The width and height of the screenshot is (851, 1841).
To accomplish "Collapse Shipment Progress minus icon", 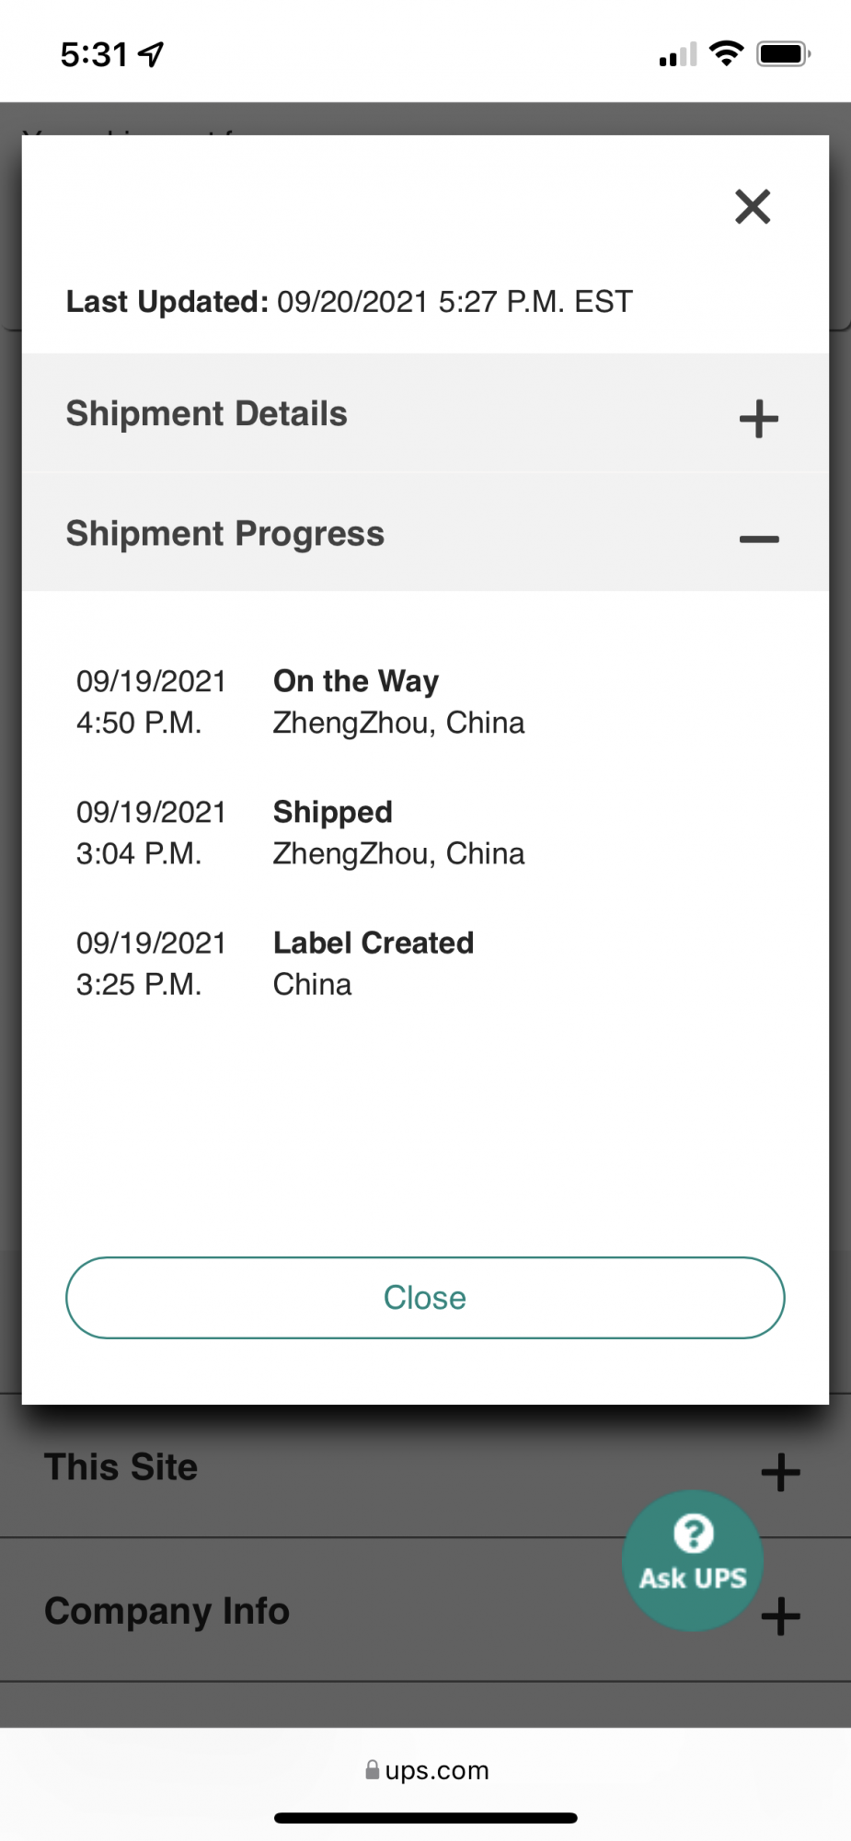I will (x=759, y=539).
